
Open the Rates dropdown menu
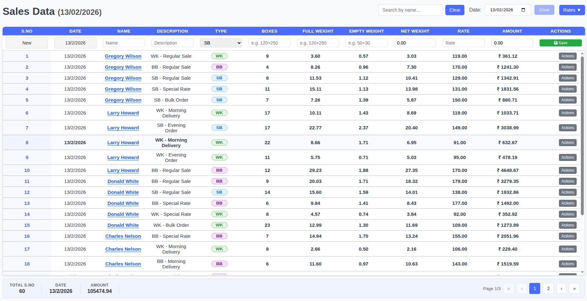572,10
